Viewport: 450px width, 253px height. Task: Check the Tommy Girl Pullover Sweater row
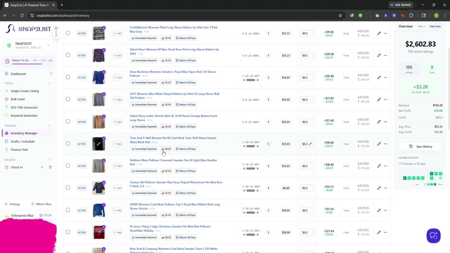67,188
